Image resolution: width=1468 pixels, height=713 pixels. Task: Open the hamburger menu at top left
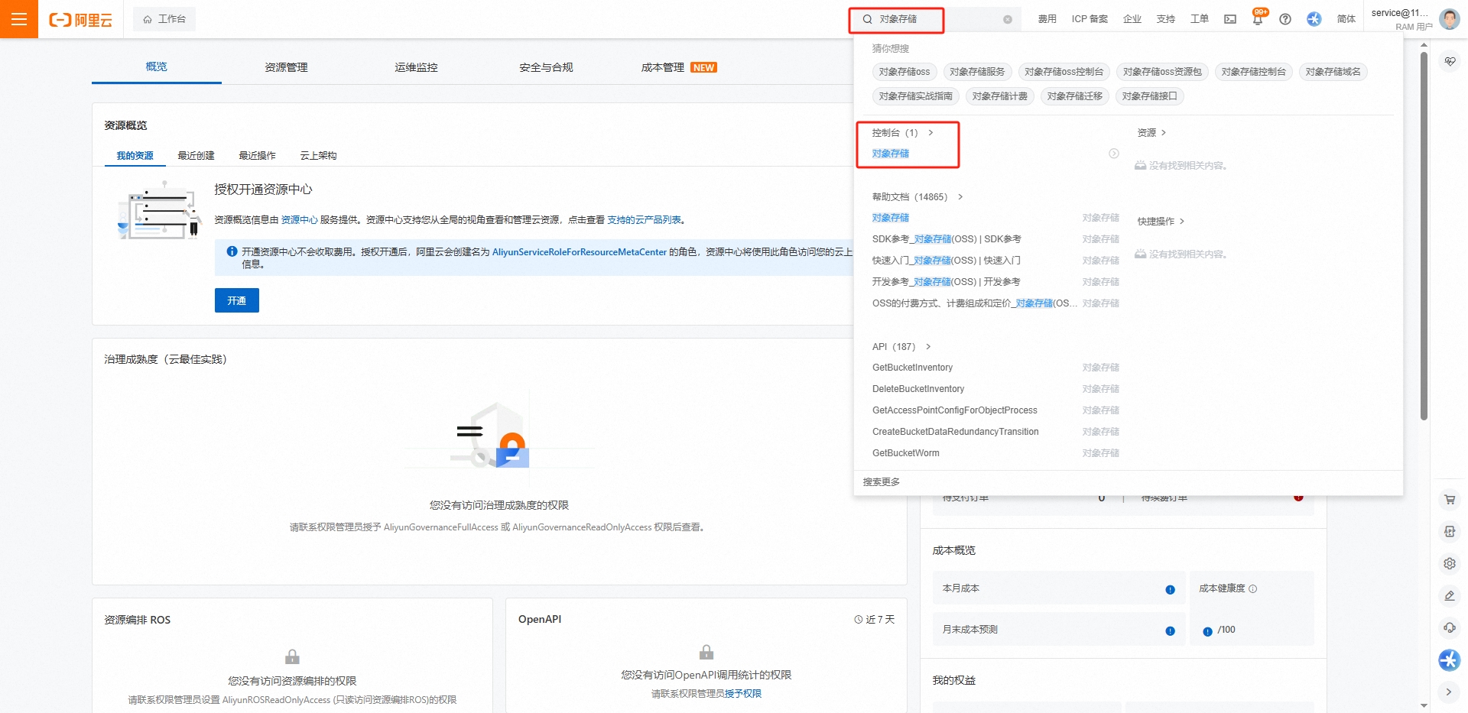pos(18,19)
